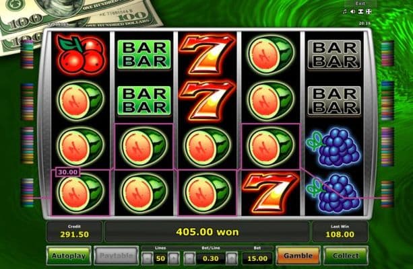Click the 30.00 line win label
The width and height of the screenshot is (413, 269).
click(67, 172)
